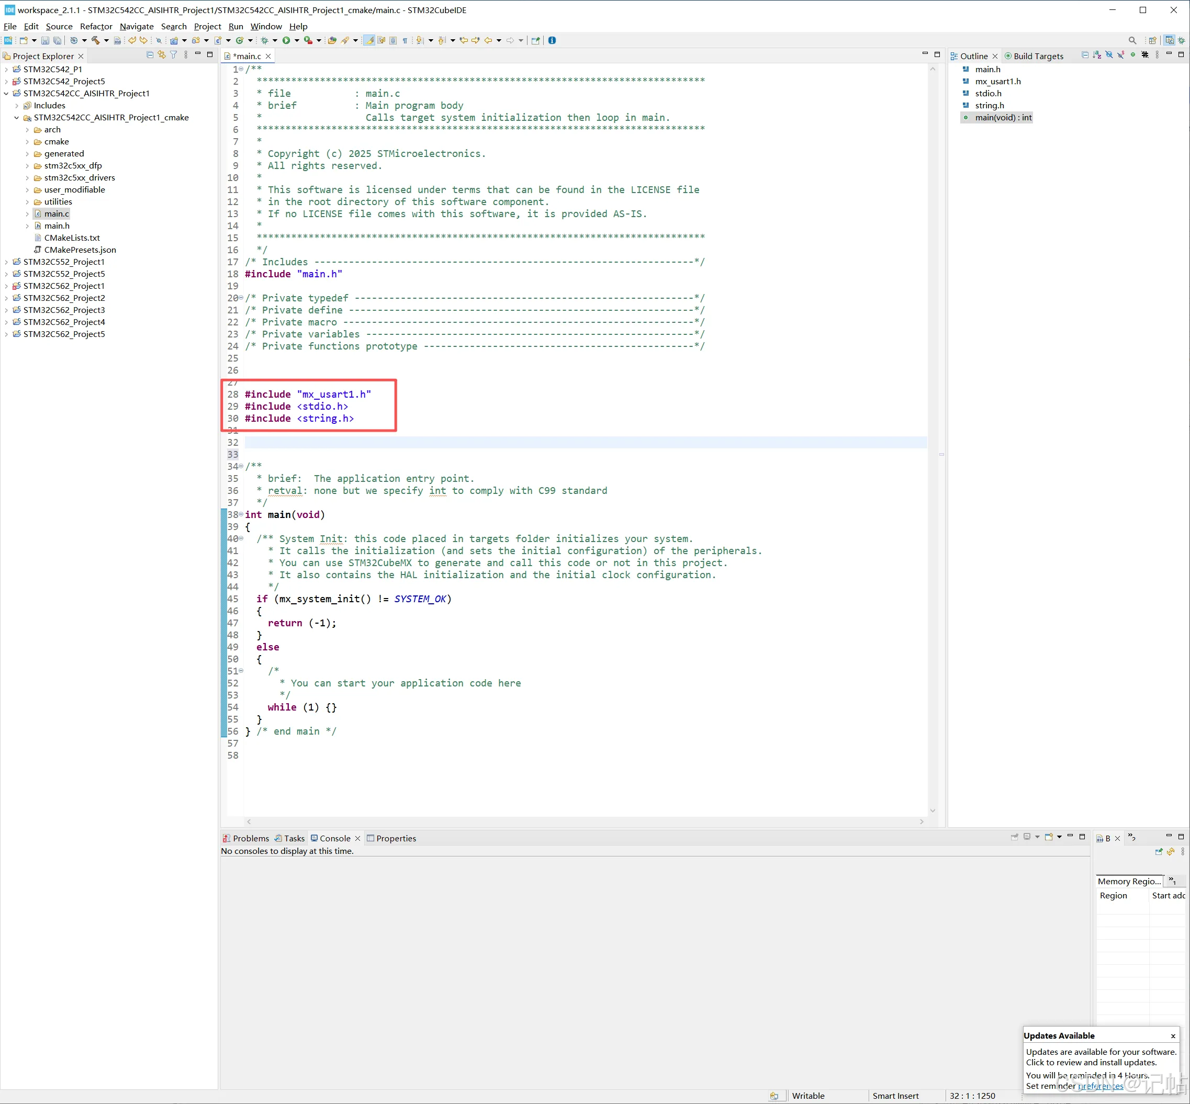Click Outline panel Collapse All icon

1085,55
